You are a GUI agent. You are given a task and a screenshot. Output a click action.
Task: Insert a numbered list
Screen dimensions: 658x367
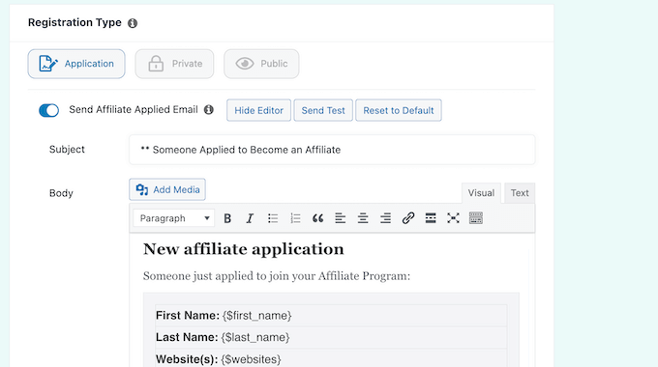pyautogui.click(x=295, y=218)
